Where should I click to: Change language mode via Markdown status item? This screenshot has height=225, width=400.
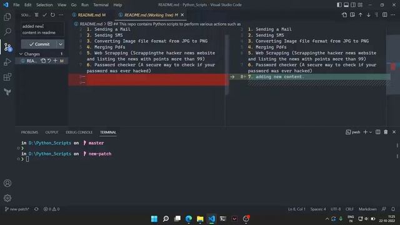pyautogui.click(x=367, y=209)
